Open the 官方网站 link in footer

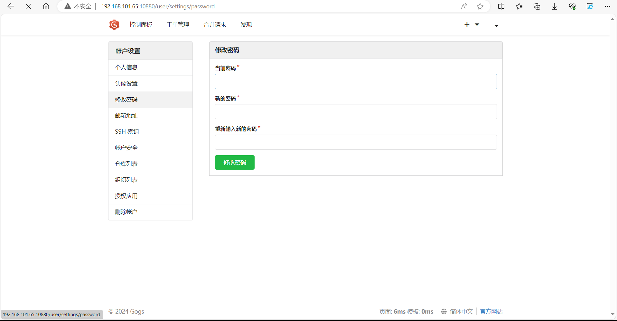point(491,311)
